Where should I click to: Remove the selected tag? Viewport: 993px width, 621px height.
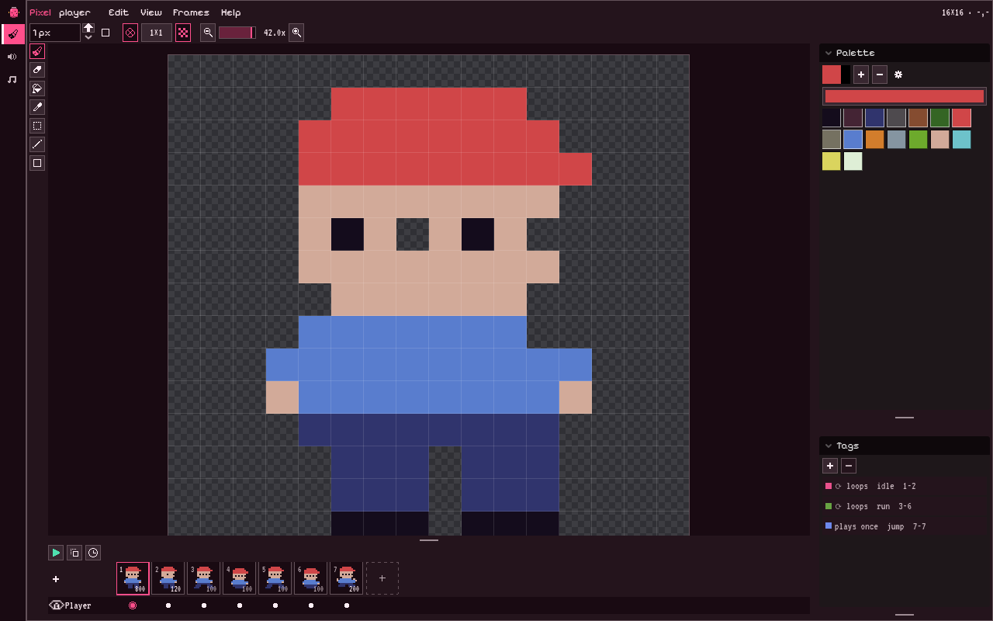(849, 466)
